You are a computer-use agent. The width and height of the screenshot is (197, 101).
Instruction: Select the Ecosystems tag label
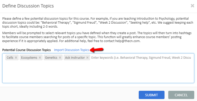tap(29, 57)
